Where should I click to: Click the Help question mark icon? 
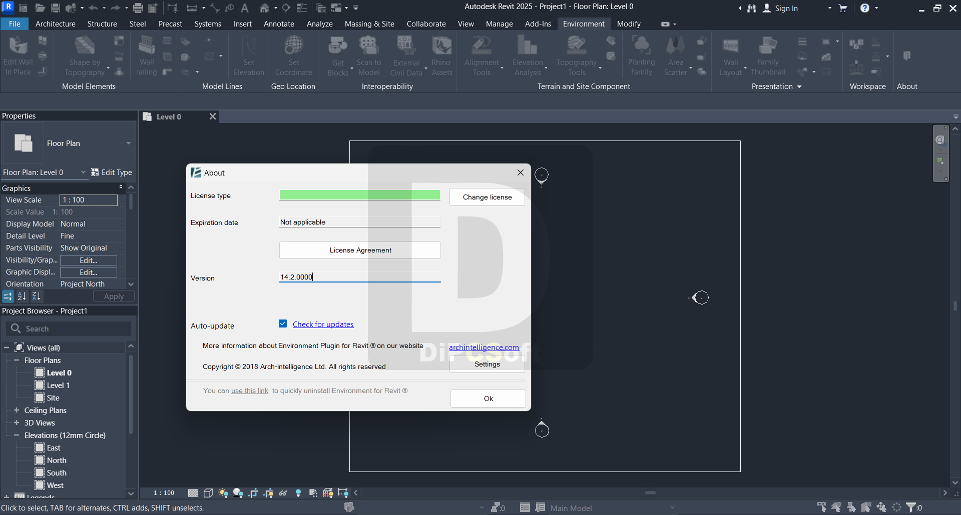point(865,8)
